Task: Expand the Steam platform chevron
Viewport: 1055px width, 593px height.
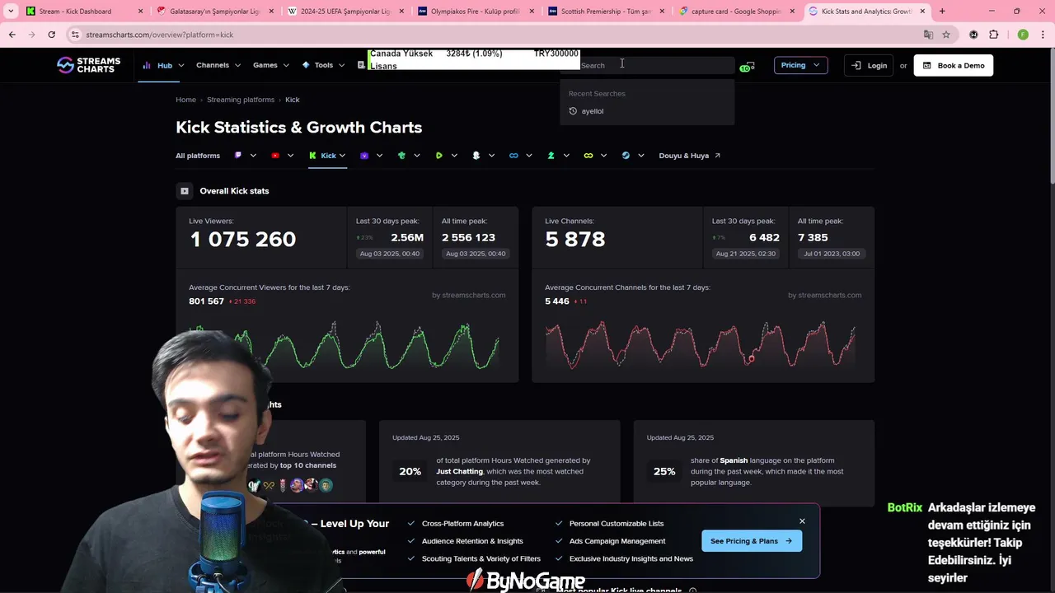Action: tap(640, 156)
